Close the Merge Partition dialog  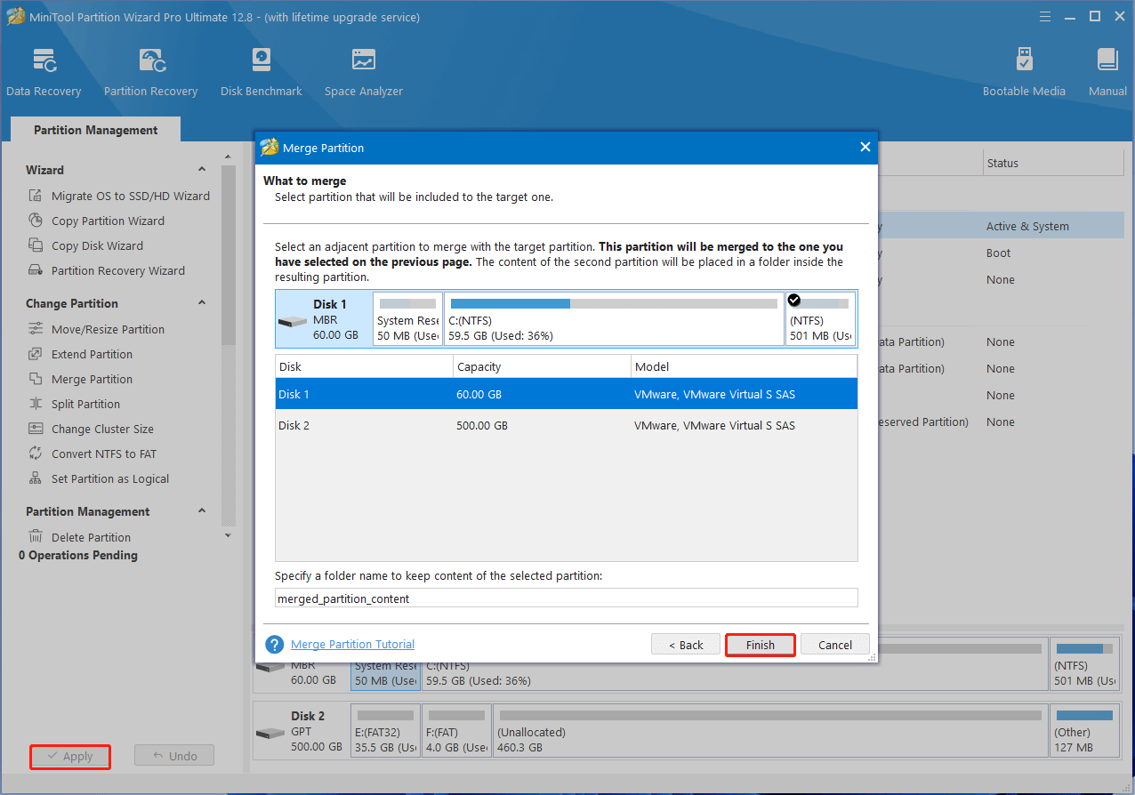point(865,148)
